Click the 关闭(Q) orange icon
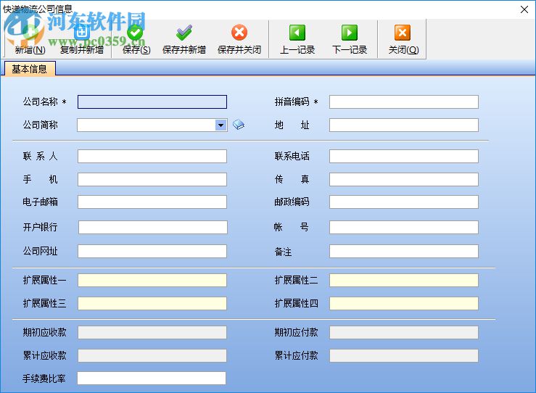 (403, 33)
